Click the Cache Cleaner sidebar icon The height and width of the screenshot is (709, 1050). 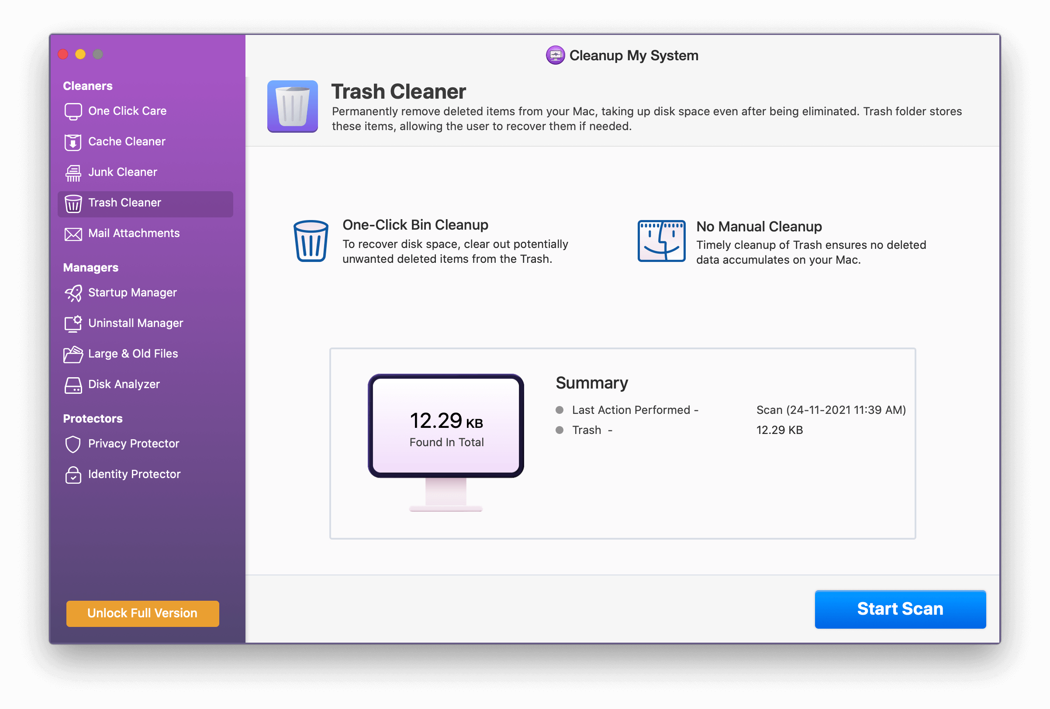click(73, 142)
